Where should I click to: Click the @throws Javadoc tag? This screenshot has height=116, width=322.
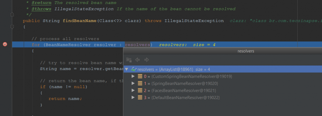[41, 9]
